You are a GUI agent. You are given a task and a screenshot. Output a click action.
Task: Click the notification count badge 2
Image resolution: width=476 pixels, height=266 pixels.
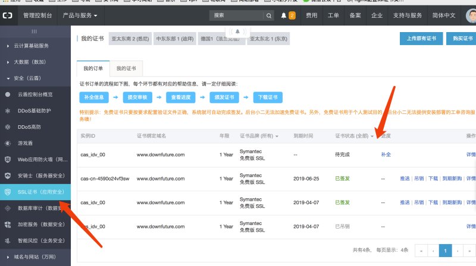(x=292, y=15)
